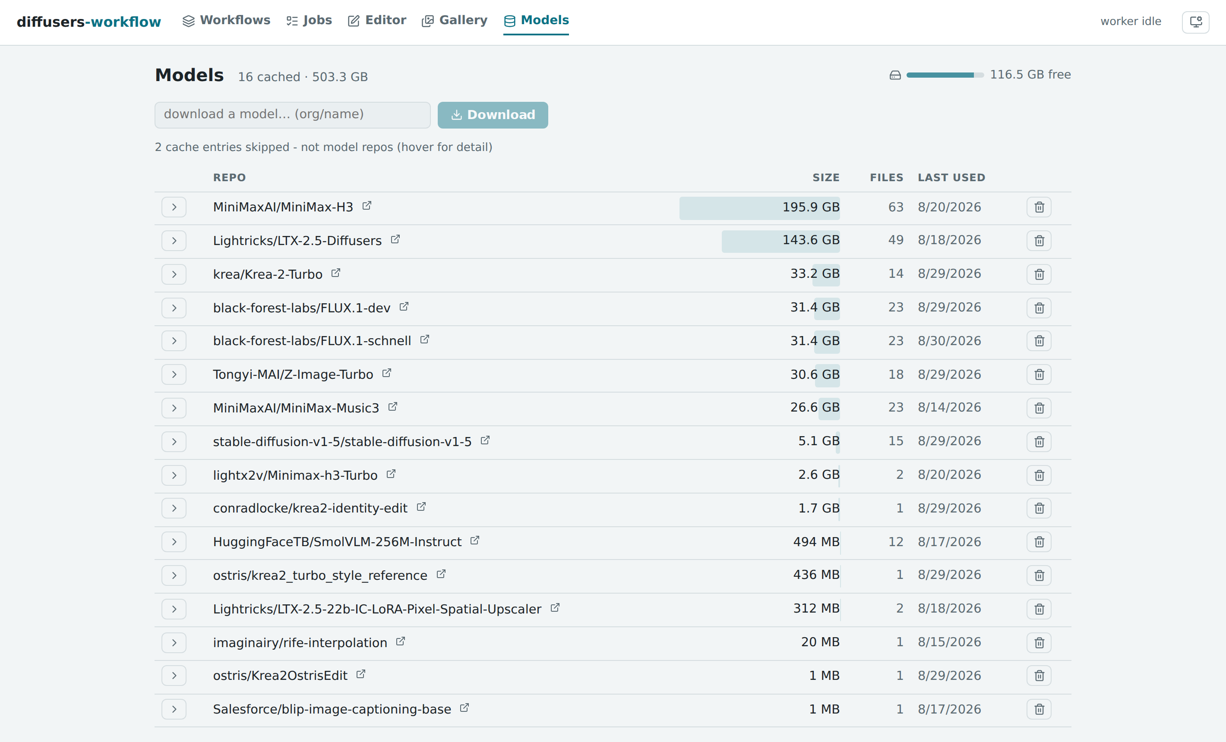This screenshot has width=1226, height=742.
Task: Delete the MiniMaxAI/MiniMax-H3 model
Action: point(1039,208)
